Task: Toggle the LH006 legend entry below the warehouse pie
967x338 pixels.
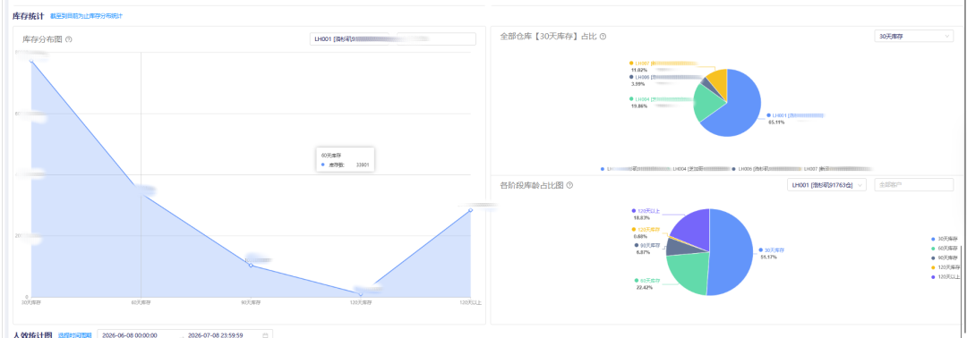Action: click(766, 168)
